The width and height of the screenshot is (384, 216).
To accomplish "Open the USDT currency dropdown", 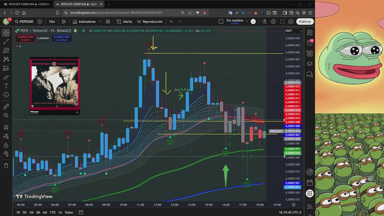I will [293, 31].
